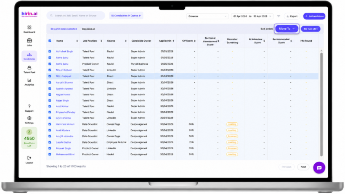Sort by Recommended Score arrows
The height and width of the screenshot is (194, 345).
(291, 41)
